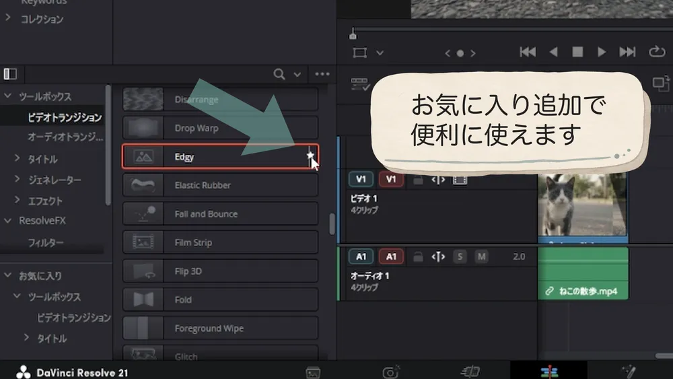Image resolution: width=673 pixels, height=379 pixels.
Task: Click the viewer scrubber playhead
Action: point(353,34)
